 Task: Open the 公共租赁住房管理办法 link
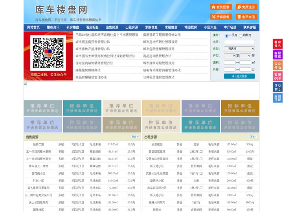pyautogui.click(x=159, y=77)
